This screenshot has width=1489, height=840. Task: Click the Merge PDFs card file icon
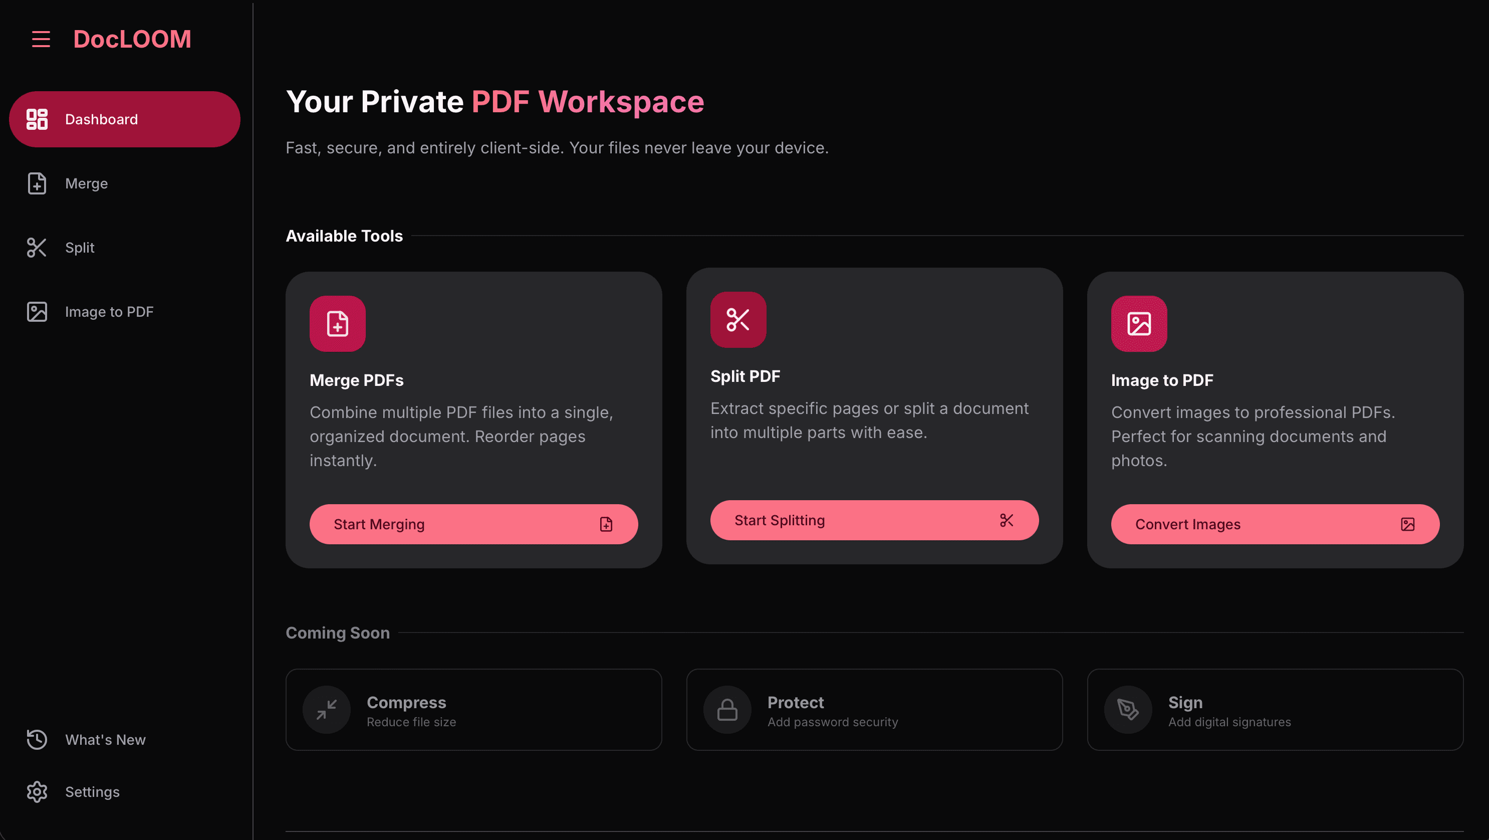(337, 324)
